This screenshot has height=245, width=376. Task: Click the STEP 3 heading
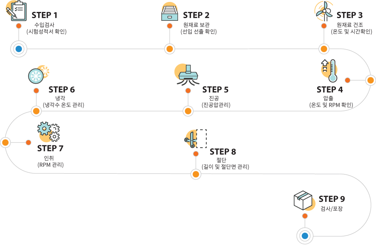tap(349, 15)
